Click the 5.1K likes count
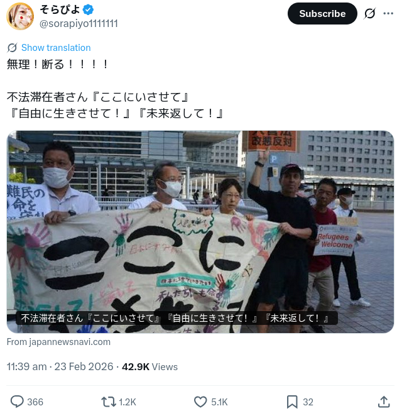This screenshot has width=402, height=411. click(x=219, y=402)
